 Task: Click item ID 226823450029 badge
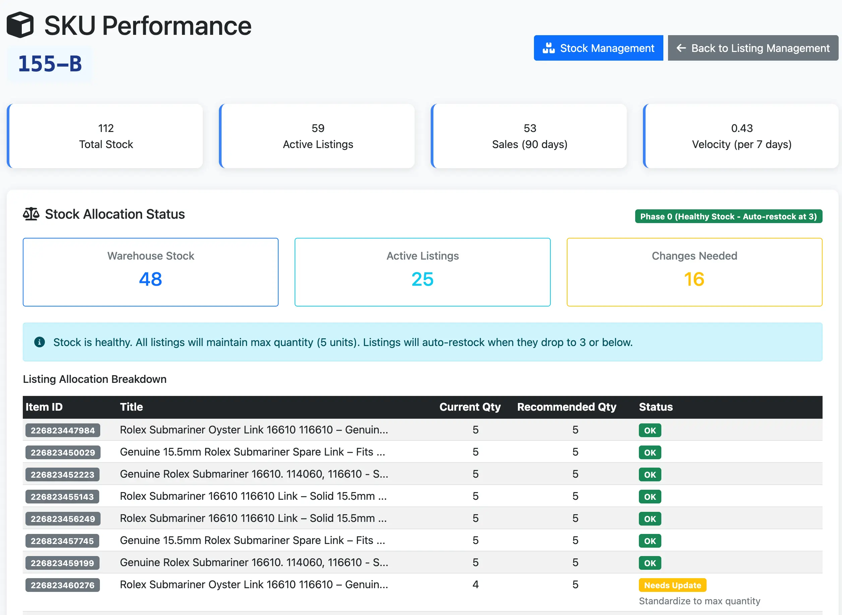[x=62, y=452]
